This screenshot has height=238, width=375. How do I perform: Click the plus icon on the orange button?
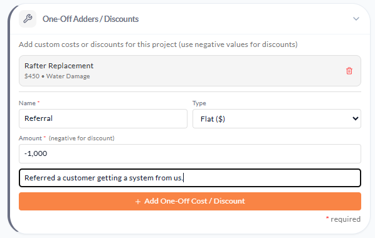point(138,202)
